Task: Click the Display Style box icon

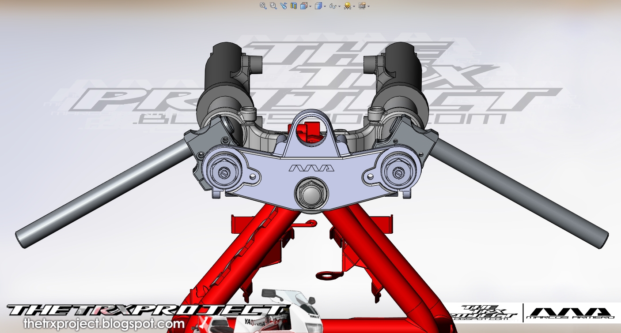Action: tap(318, 6)
